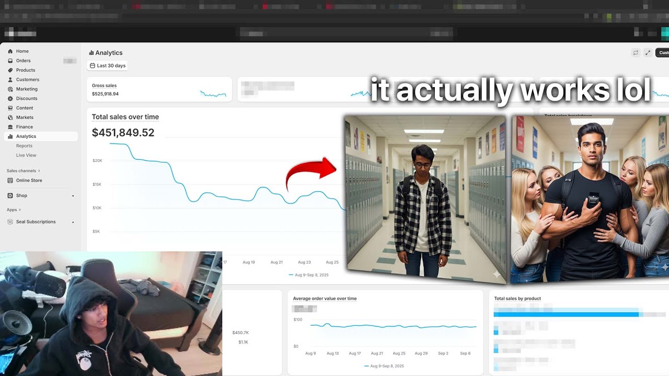Click the Online Store icon
This screenshot has height=376, width=669.
point(10,180)
